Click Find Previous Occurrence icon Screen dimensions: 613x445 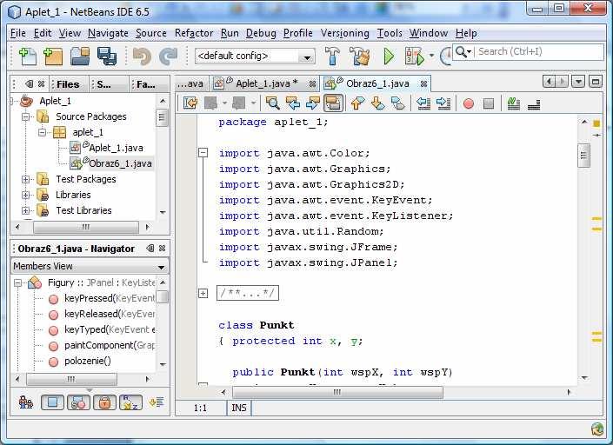[293, 103]
